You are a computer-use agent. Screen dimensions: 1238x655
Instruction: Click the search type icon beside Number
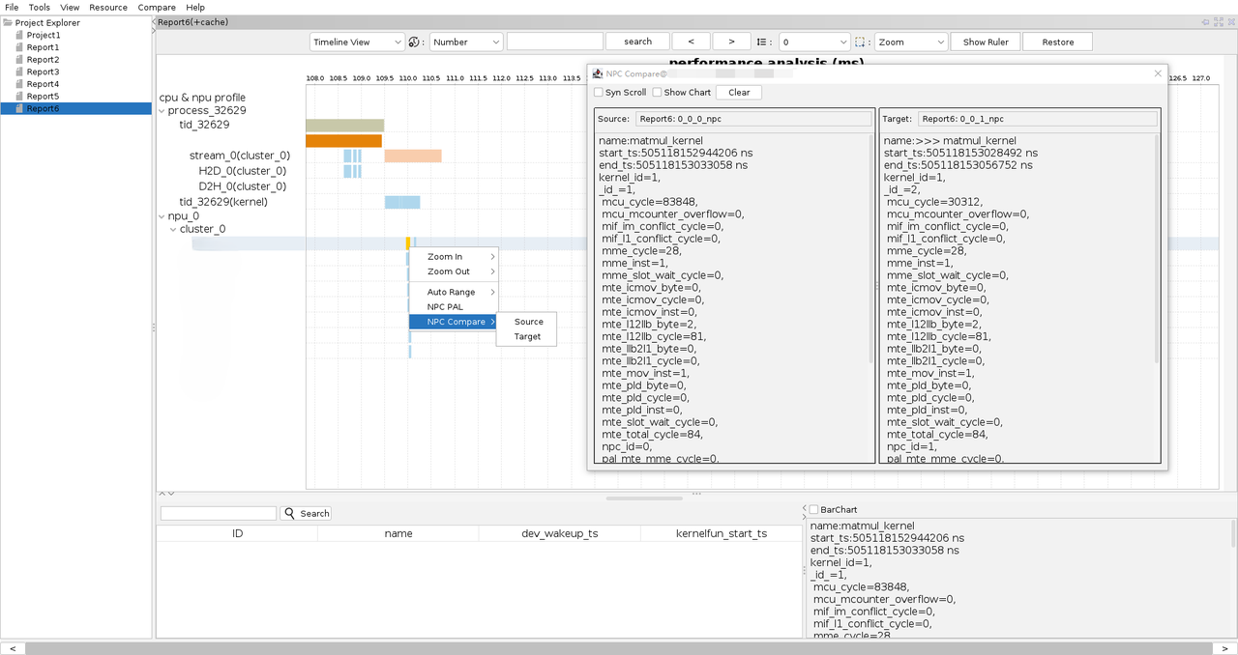coord(414,43)
